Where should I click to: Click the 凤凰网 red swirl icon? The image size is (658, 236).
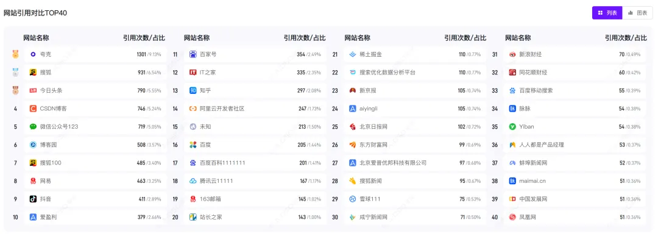pyautogui.click(x=512, y=217)
